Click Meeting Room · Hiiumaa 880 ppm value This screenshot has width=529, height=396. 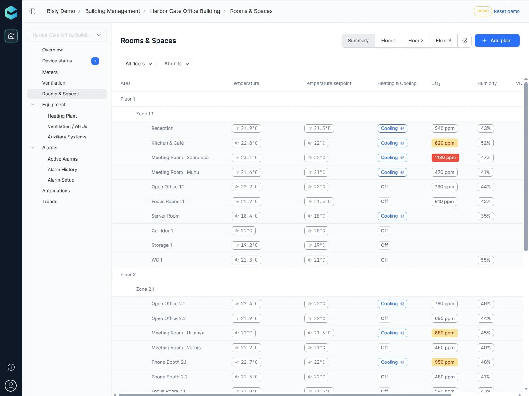(444, 333)
